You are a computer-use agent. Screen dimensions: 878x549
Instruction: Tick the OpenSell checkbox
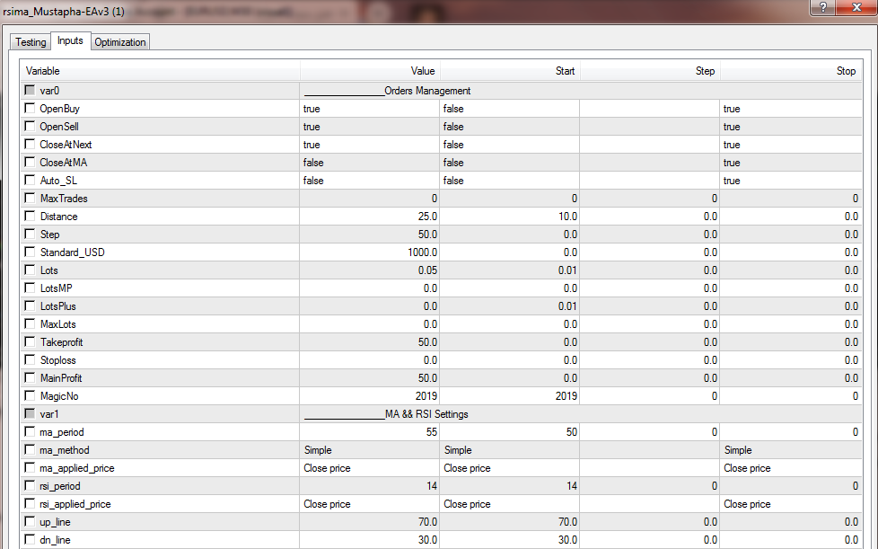coord(31,127)
